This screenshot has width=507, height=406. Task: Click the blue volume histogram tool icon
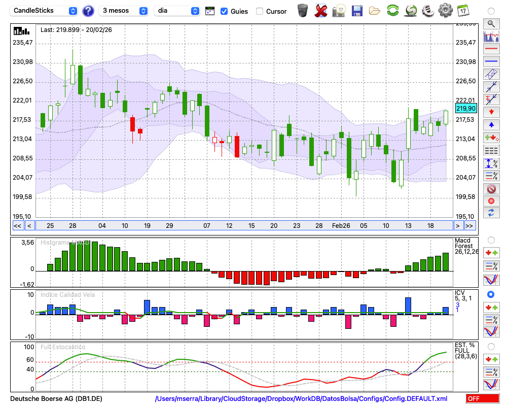[x=491, y=36]
